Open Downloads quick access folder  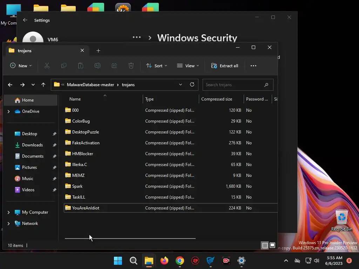31,145
